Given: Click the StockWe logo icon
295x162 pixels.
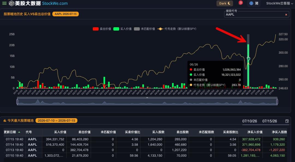Looking at the screenshot, I should click(12, 3).
